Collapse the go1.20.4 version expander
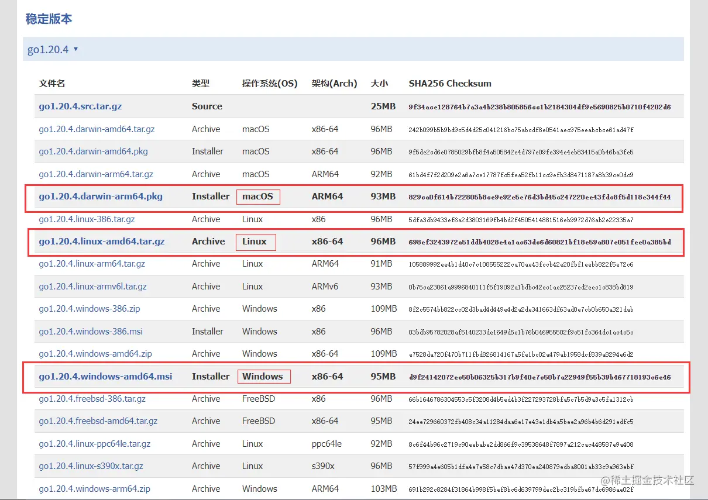 tap(53, 50)
